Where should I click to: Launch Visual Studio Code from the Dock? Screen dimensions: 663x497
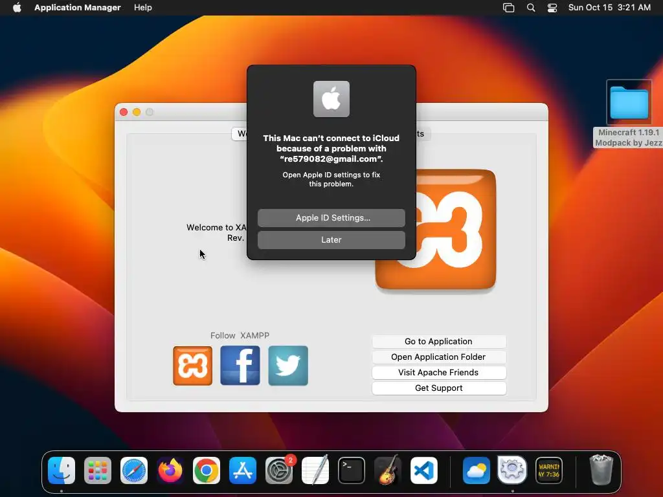(424, 470)
